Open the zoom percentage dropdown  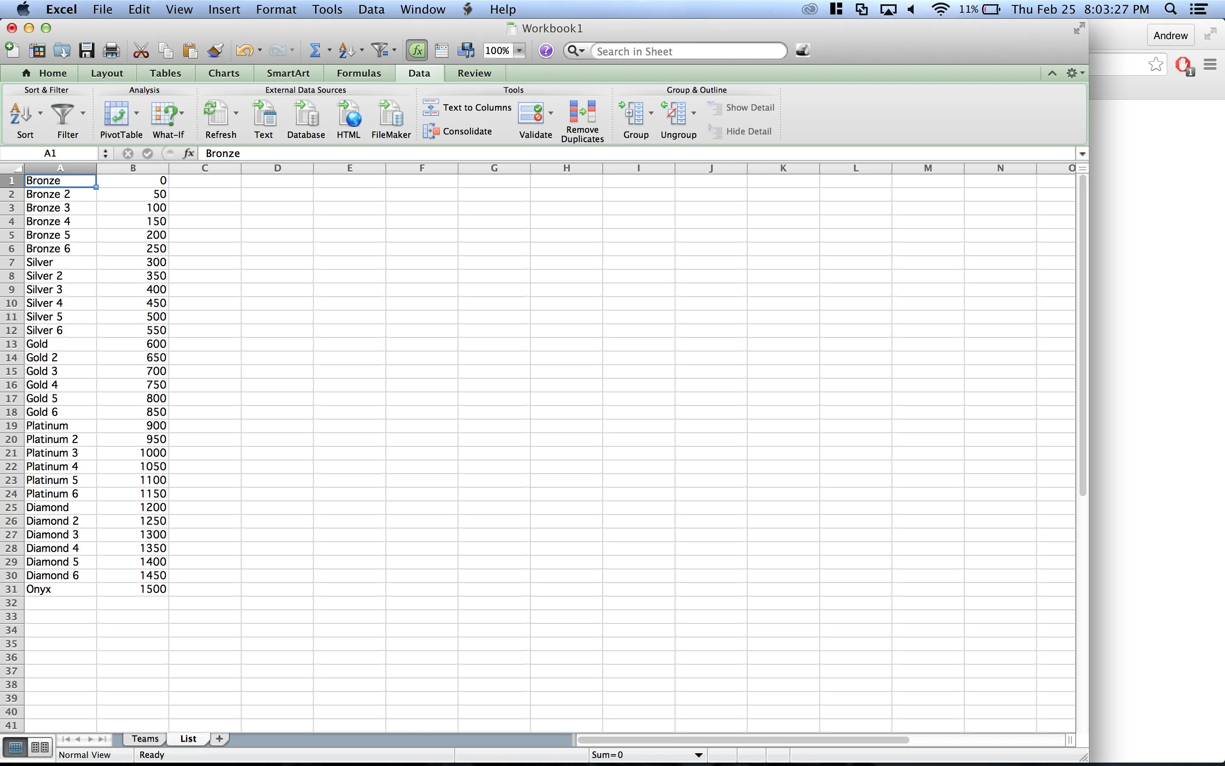[x=519, y=51]
